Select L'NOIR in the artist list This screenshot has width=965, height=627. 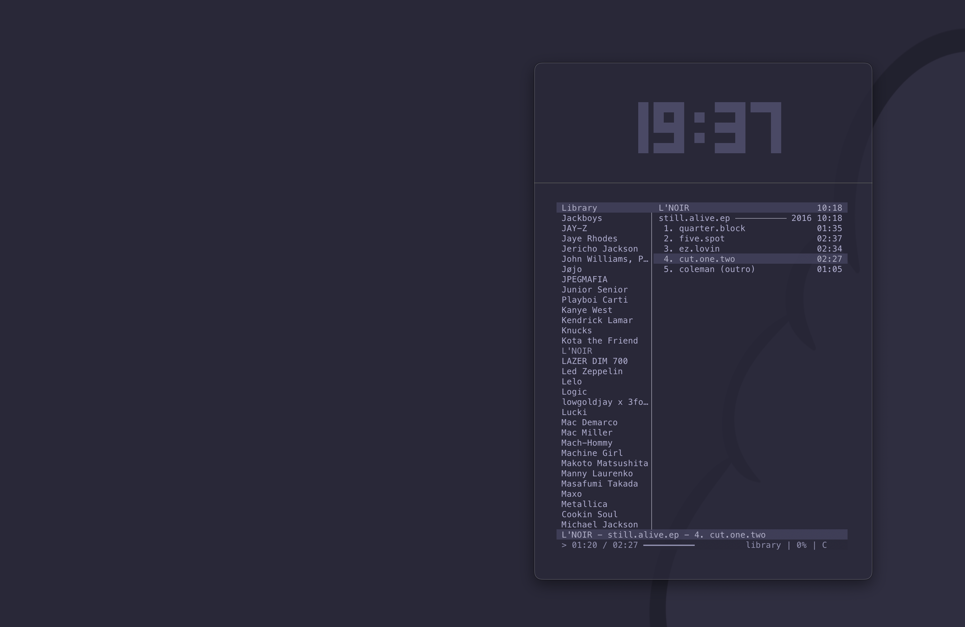(x=577, y=351)
